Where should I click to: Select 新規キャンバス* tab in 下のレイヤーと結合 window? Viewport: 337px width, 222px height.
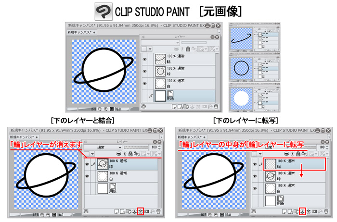coord(24,137)
